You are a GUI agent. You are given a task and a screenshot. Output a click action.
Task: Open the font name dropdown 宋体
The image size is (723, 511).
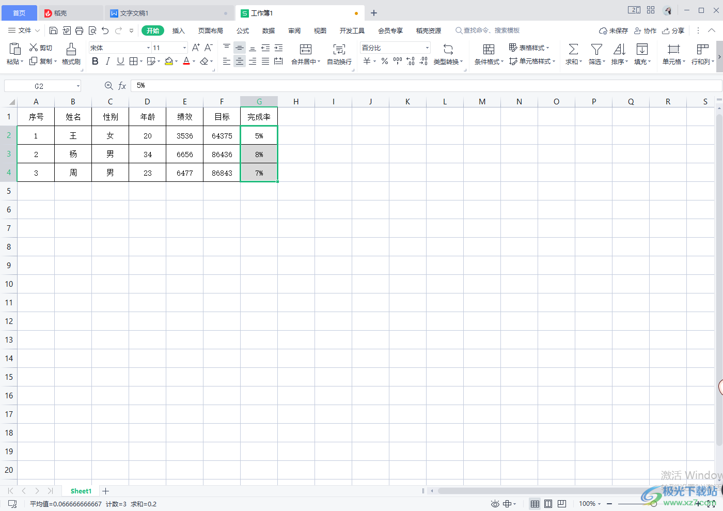[148, 48]
